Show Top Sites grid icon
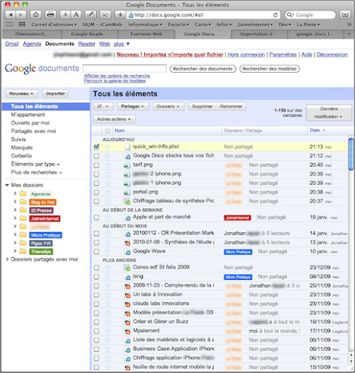Image resolution: width=355 pixels, height=373 pixels. (x=22, y=24)
